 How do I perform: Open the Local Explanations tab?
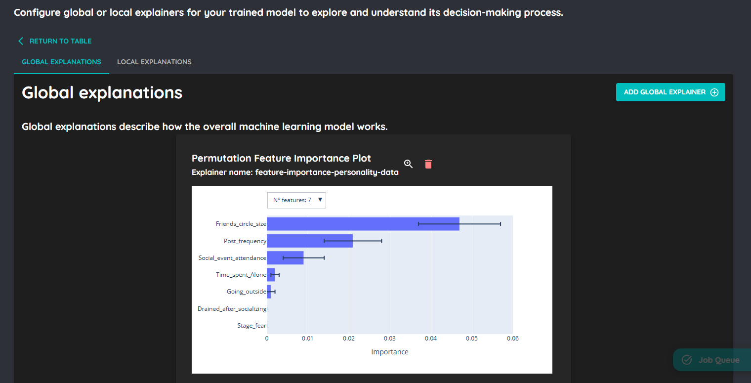point(154,62)
